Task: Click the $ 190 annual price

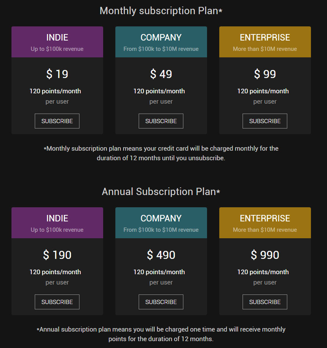Action: [57, 255]
